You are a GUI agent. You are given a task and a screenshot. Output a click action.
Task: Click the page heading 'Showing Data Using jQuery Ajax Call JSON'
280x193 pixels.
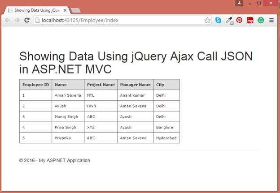pos(136,56)
